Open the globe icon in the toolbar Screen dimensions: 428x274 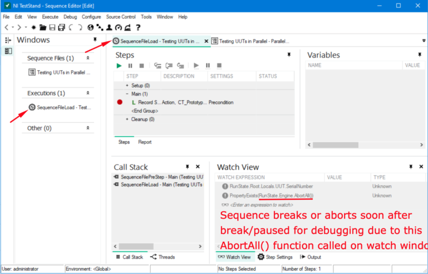pos(90,27)
